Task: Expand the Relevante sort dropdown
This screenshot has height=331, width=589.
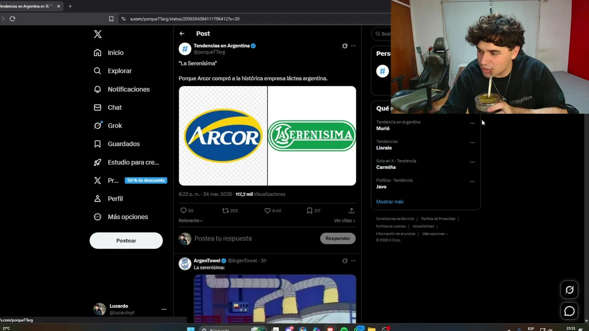Action: click(191, 221)
